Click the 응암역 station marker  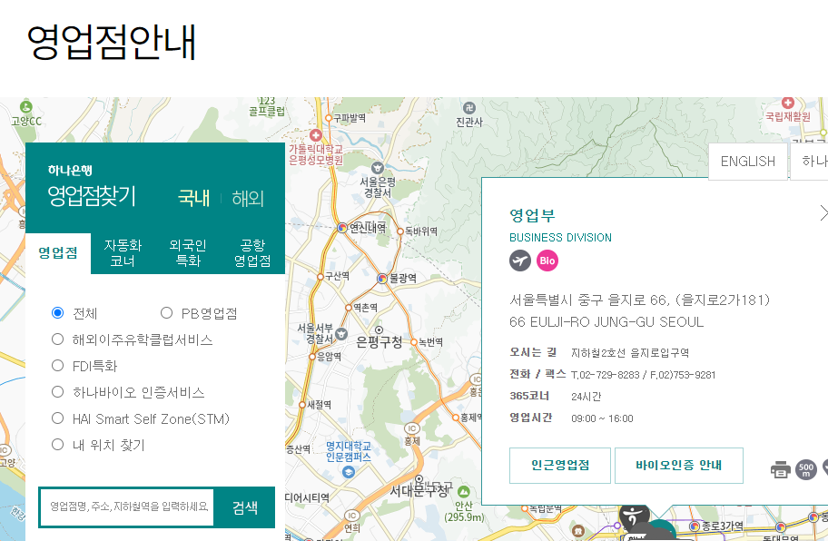[312, 357]
